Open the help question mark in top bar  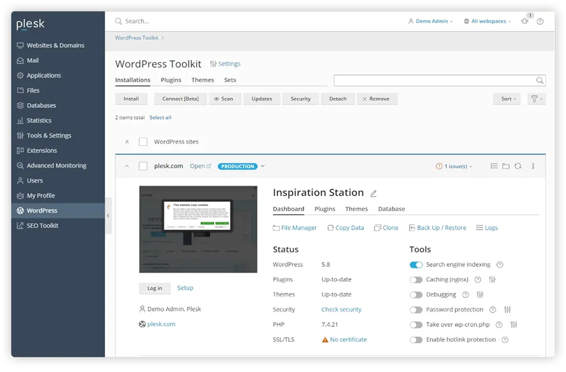pyautogui.click(x=540, y=20)
